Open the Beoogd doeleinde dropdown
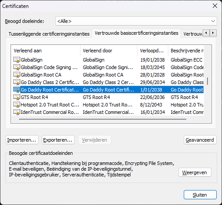222x205 pixels. 136,21
